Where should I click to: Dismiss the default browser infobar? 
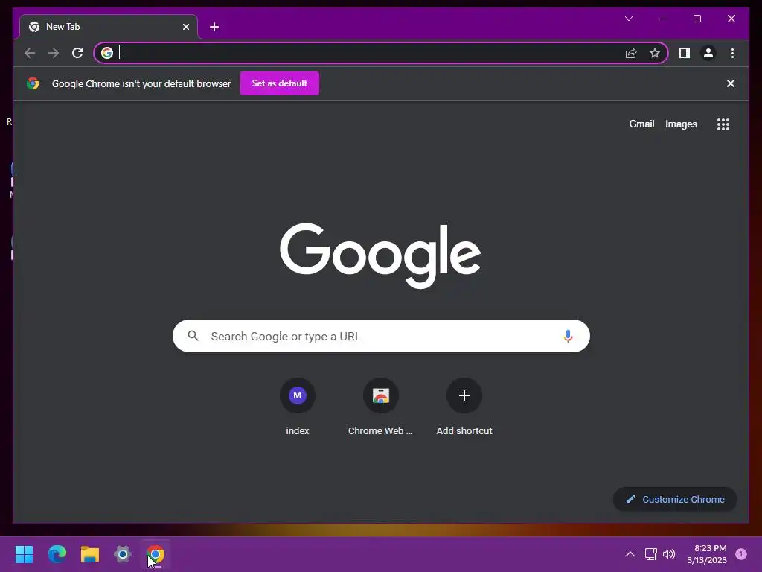731,83
